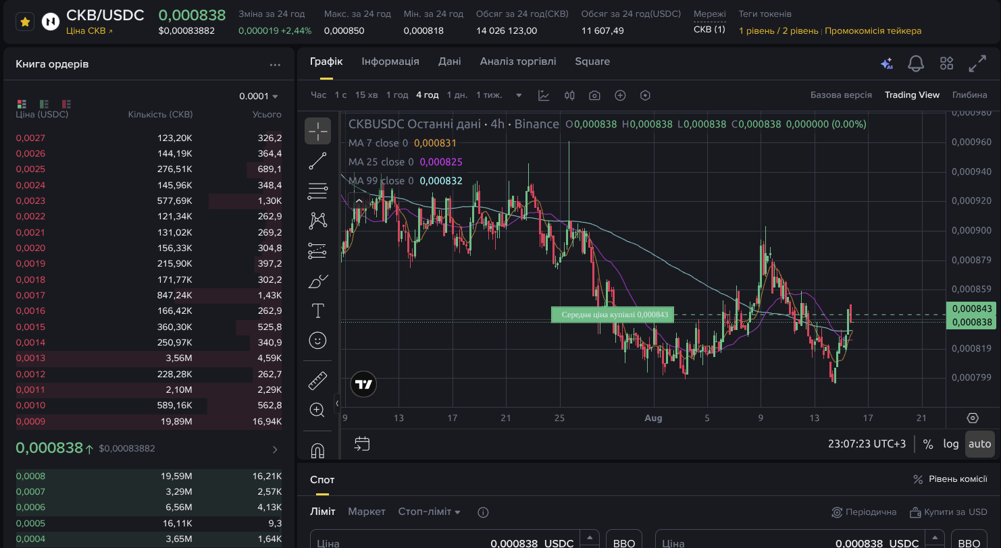Take a chart screenshot with camera icon
The height and width of the screenshot is (548, 1001).
[x=594, y=95]
